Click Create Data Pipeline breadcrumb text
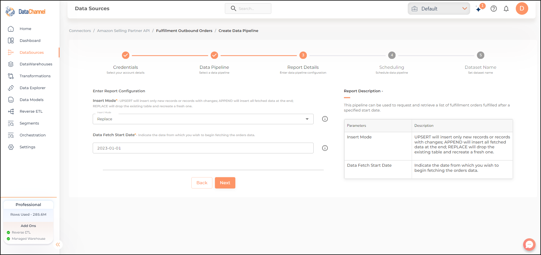 [238, 31]
